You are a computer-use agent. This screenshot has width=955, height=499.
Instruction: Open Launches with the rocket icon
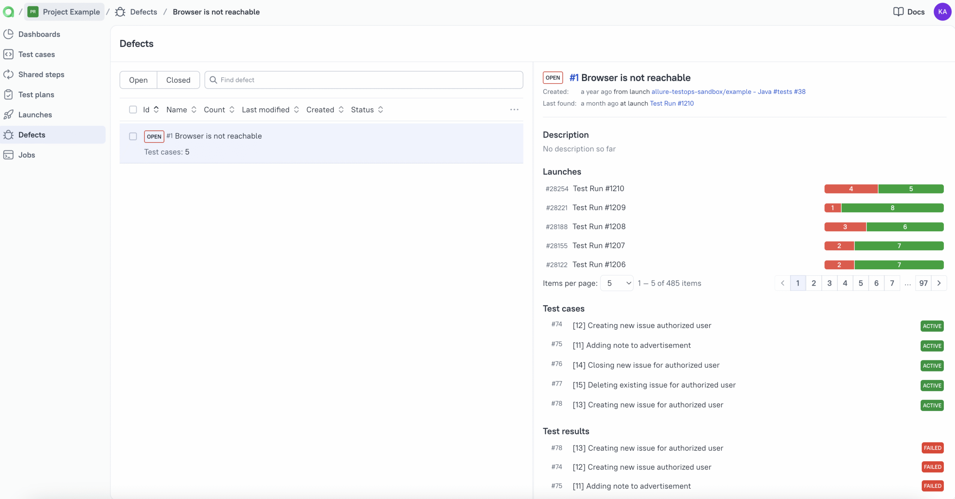coord(9,115)
